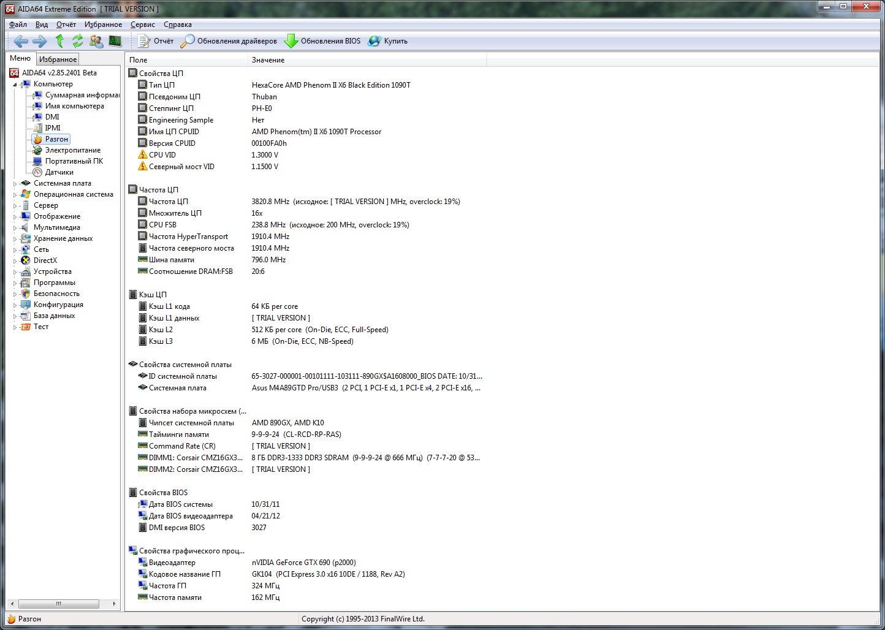The width and height of the screenshot is (885, 630).
Task: Select the Видеоадаптер row
Action: pos(306,563)
